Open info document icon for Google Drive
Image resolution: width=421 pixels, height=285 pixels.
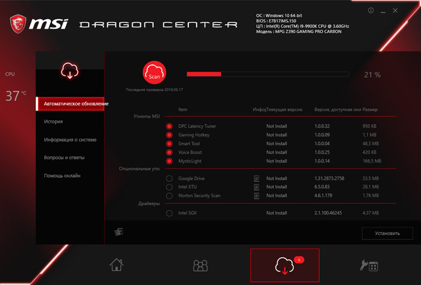pos(257,178)
